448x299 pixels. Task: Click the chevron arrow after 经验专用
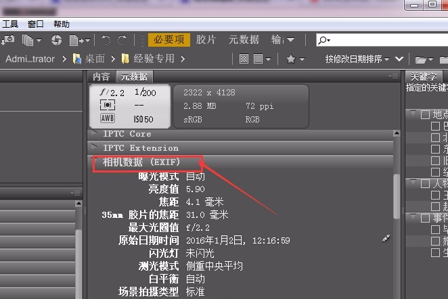[183, 59]
